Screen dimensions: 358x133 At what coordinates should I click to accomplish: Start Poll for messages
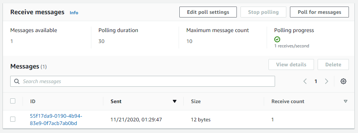319,12
